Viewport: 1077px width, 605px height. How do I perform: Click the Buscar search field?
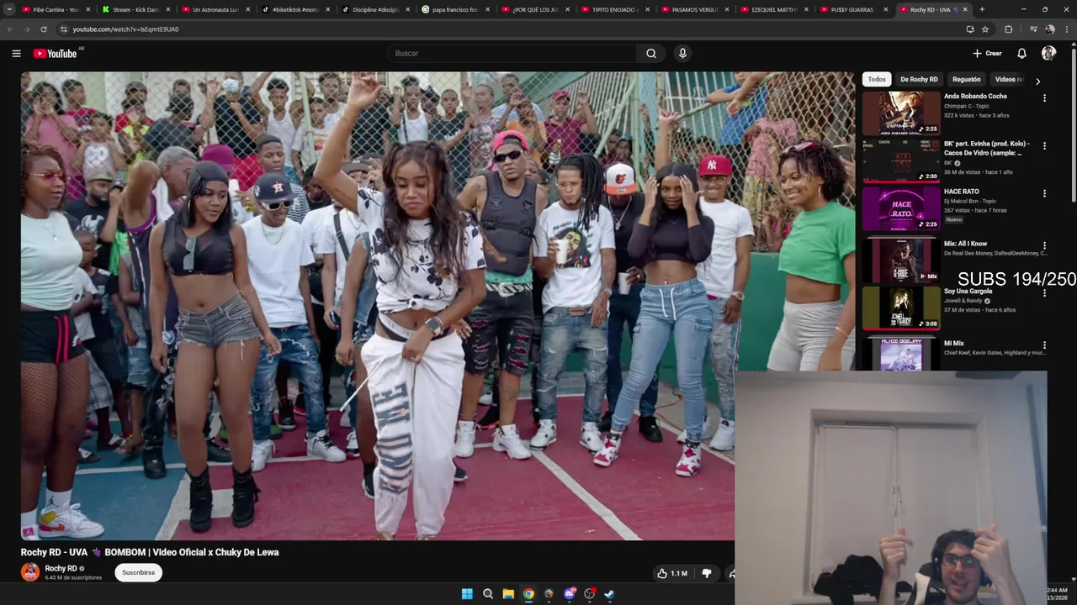pyautogui.click(x=512, y=53)
